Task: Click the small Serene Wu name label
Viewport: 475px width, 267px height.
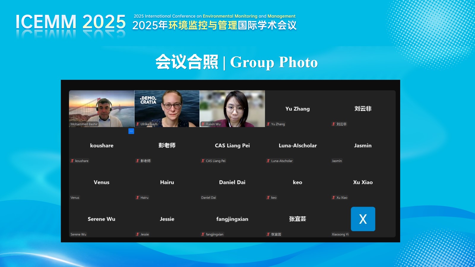Action: coord(78,234)
